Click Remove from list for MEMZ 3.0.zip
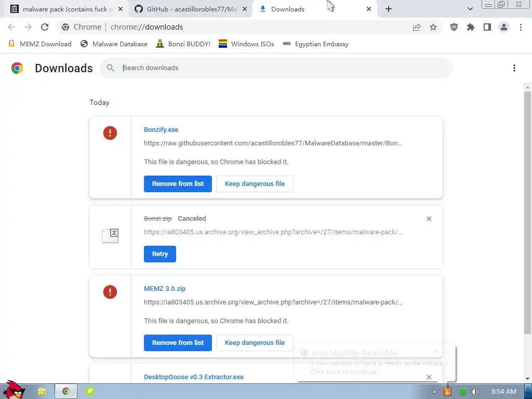This screenshot has width=532, height=399. (178, 343)
